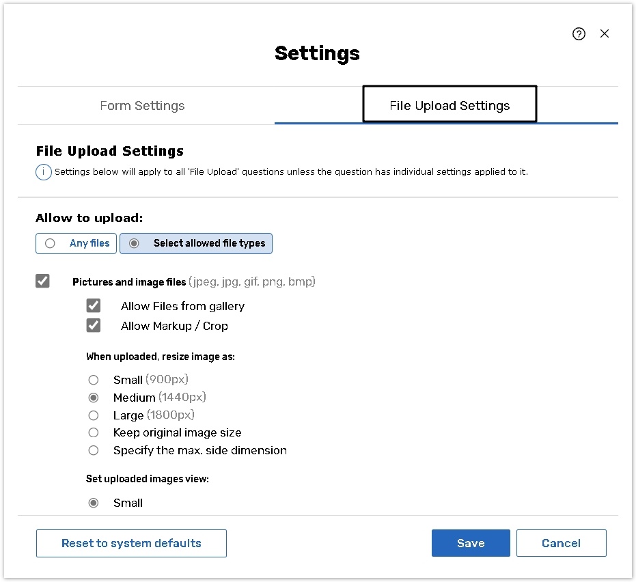Screen dimensions: 636x582
Task: Toggle the Allow Files from gallery checkbox
Action: (x=94, y=306)
